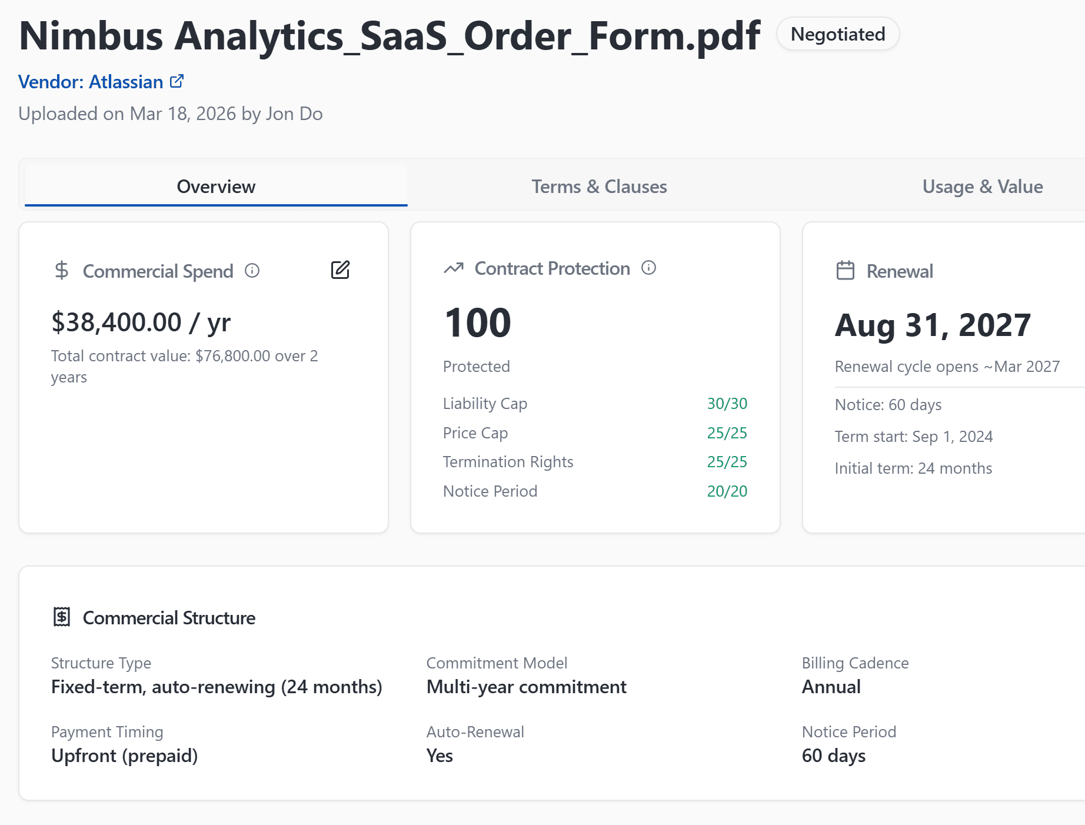Click the Aug 31, 2027 renewal date
The image size is (1085, 825).
coord(933,325)
